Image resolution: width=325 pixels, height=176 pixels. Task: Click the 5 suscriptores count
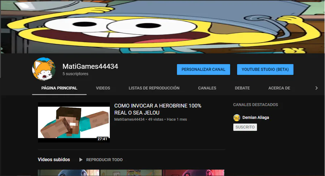pyautogui.click(x=75, y=74)
